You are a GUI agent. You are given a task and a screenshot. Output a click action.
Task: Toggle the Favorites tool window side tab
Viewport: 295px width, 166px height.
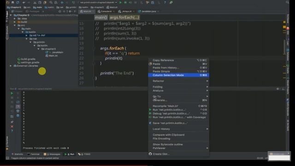pyautogui.click(x=7, y=143)
